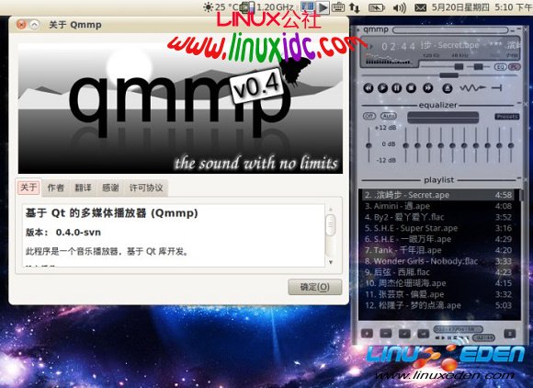Toggle equalizer Auto button
This screenshot has width=533, height=388.
point(389,116)
